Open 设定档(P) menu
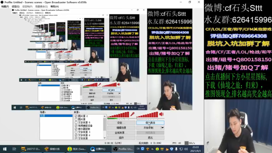The height and width of the screenshot is (153, 272). [27, 6]
